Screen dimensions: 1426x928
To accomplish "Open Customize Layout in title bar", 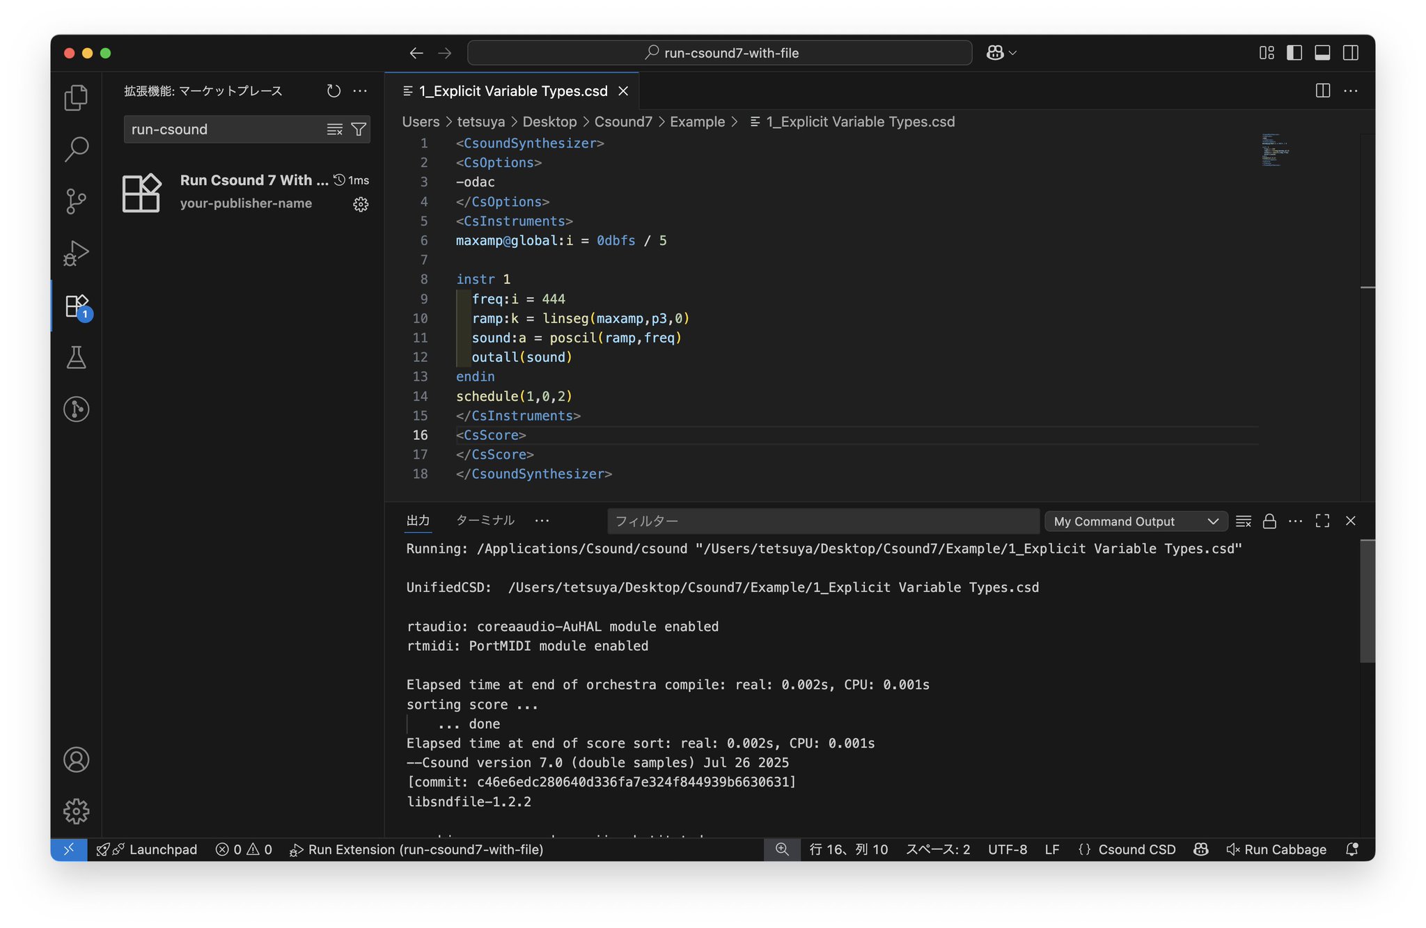I will pos(1267,53).
